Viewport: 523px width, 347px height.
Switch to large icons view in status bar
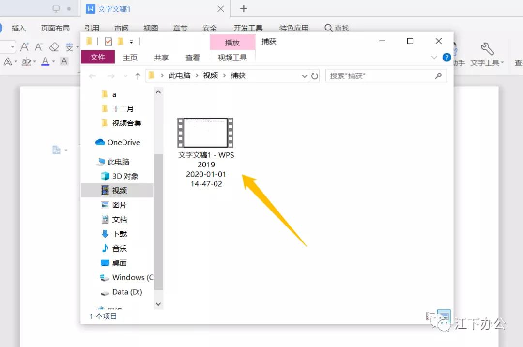coord(444,316)
